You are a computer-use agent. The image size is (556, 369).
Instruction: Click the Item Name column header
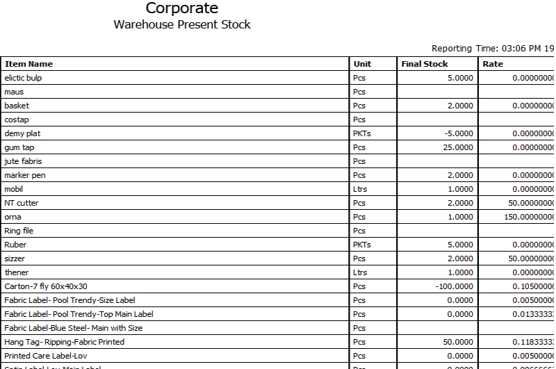(28, 64)
